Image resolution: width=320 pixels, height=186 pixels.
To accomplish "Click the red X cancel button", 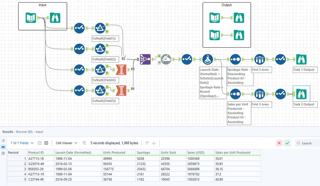I will 279,143.
